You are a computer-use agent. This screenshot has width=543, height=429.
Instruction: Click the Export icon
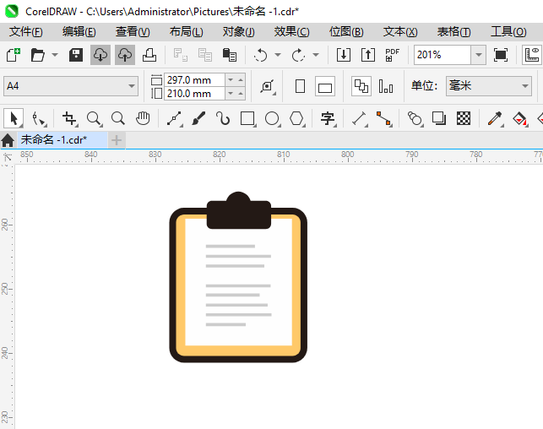pyautogui.click(x=368, y=55)
